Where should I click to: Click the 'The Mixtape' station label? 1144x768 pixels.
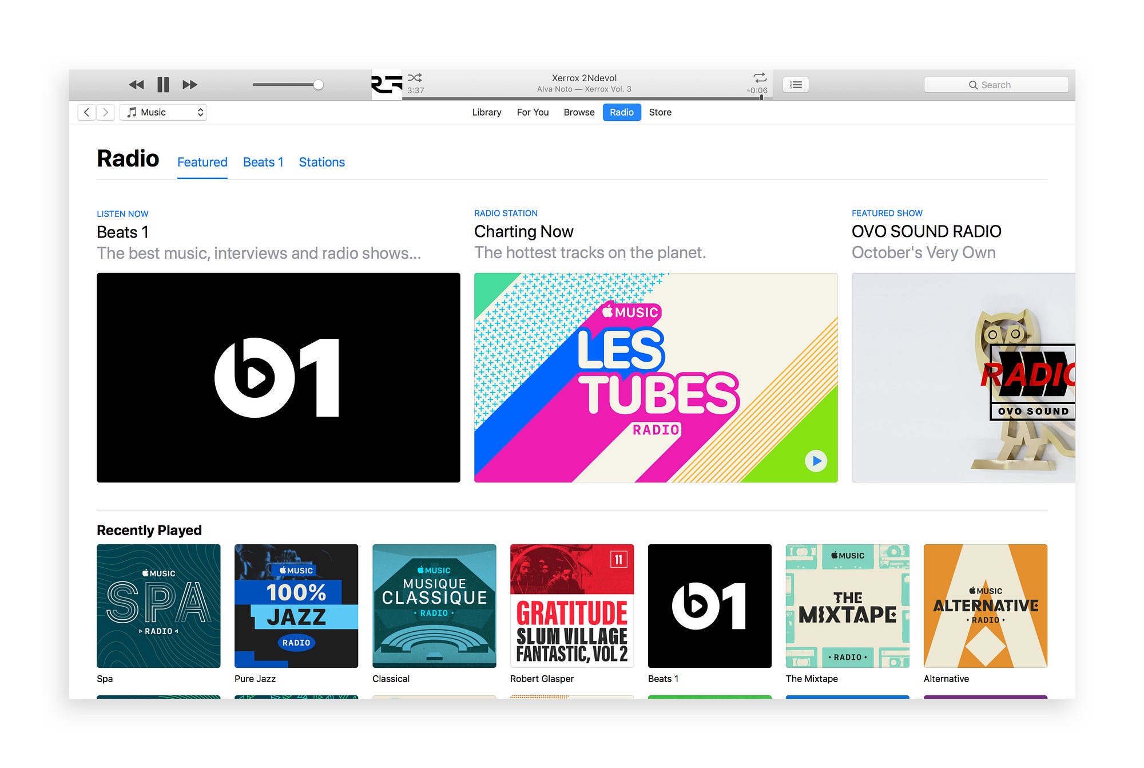pos(812,679)
